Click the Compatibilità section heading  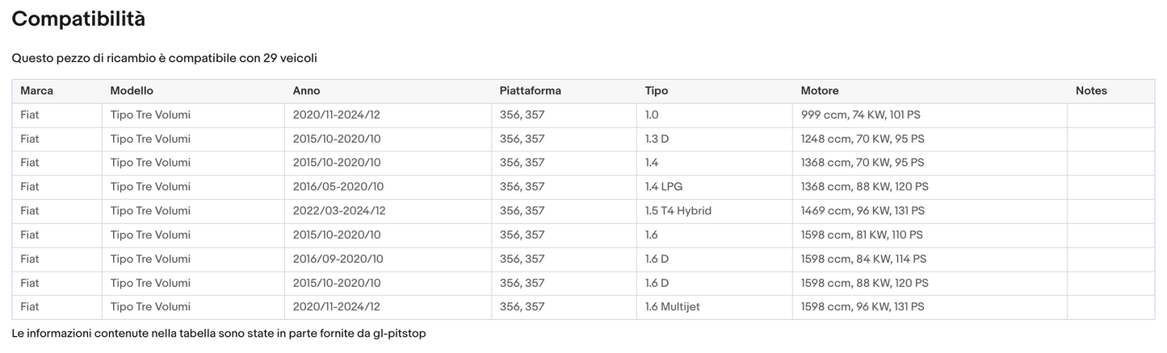[78, 19]
